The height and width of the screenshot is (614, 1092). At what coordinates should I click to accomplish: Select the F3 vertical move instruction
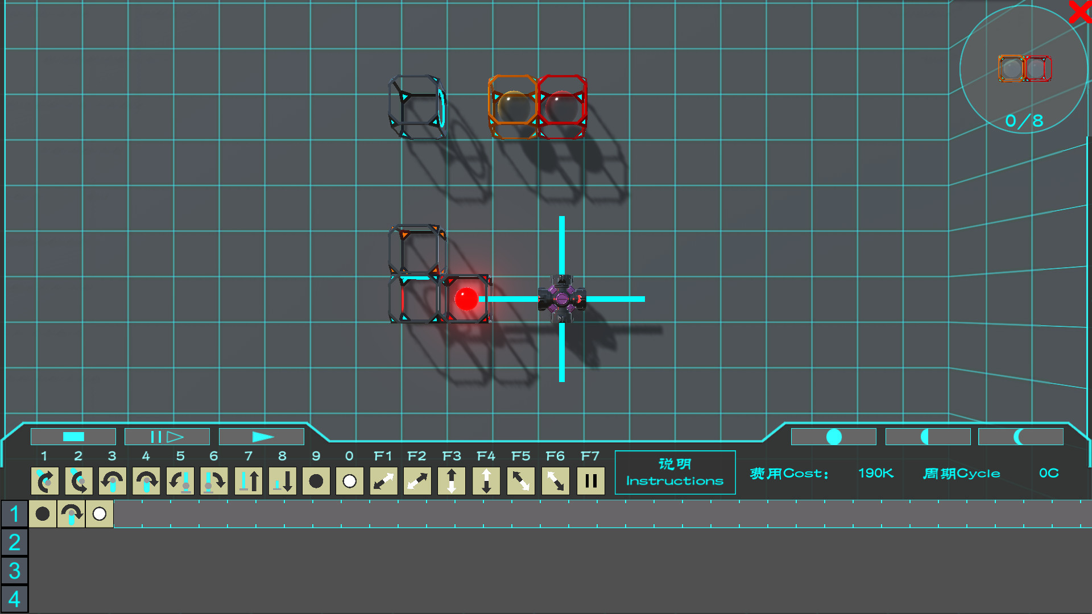tap(452, 481)
